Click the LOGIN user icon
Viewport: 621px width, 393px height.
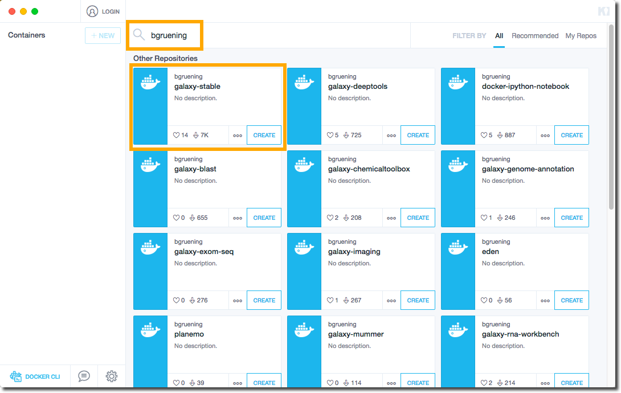point(92,11)
